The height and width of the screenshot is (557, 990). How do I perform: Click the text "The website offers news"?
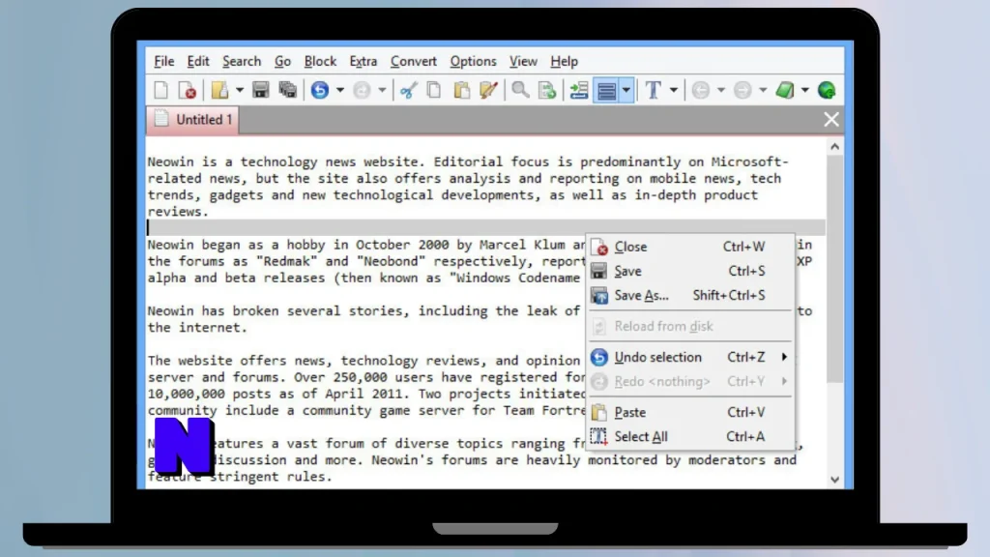[236, 361]
